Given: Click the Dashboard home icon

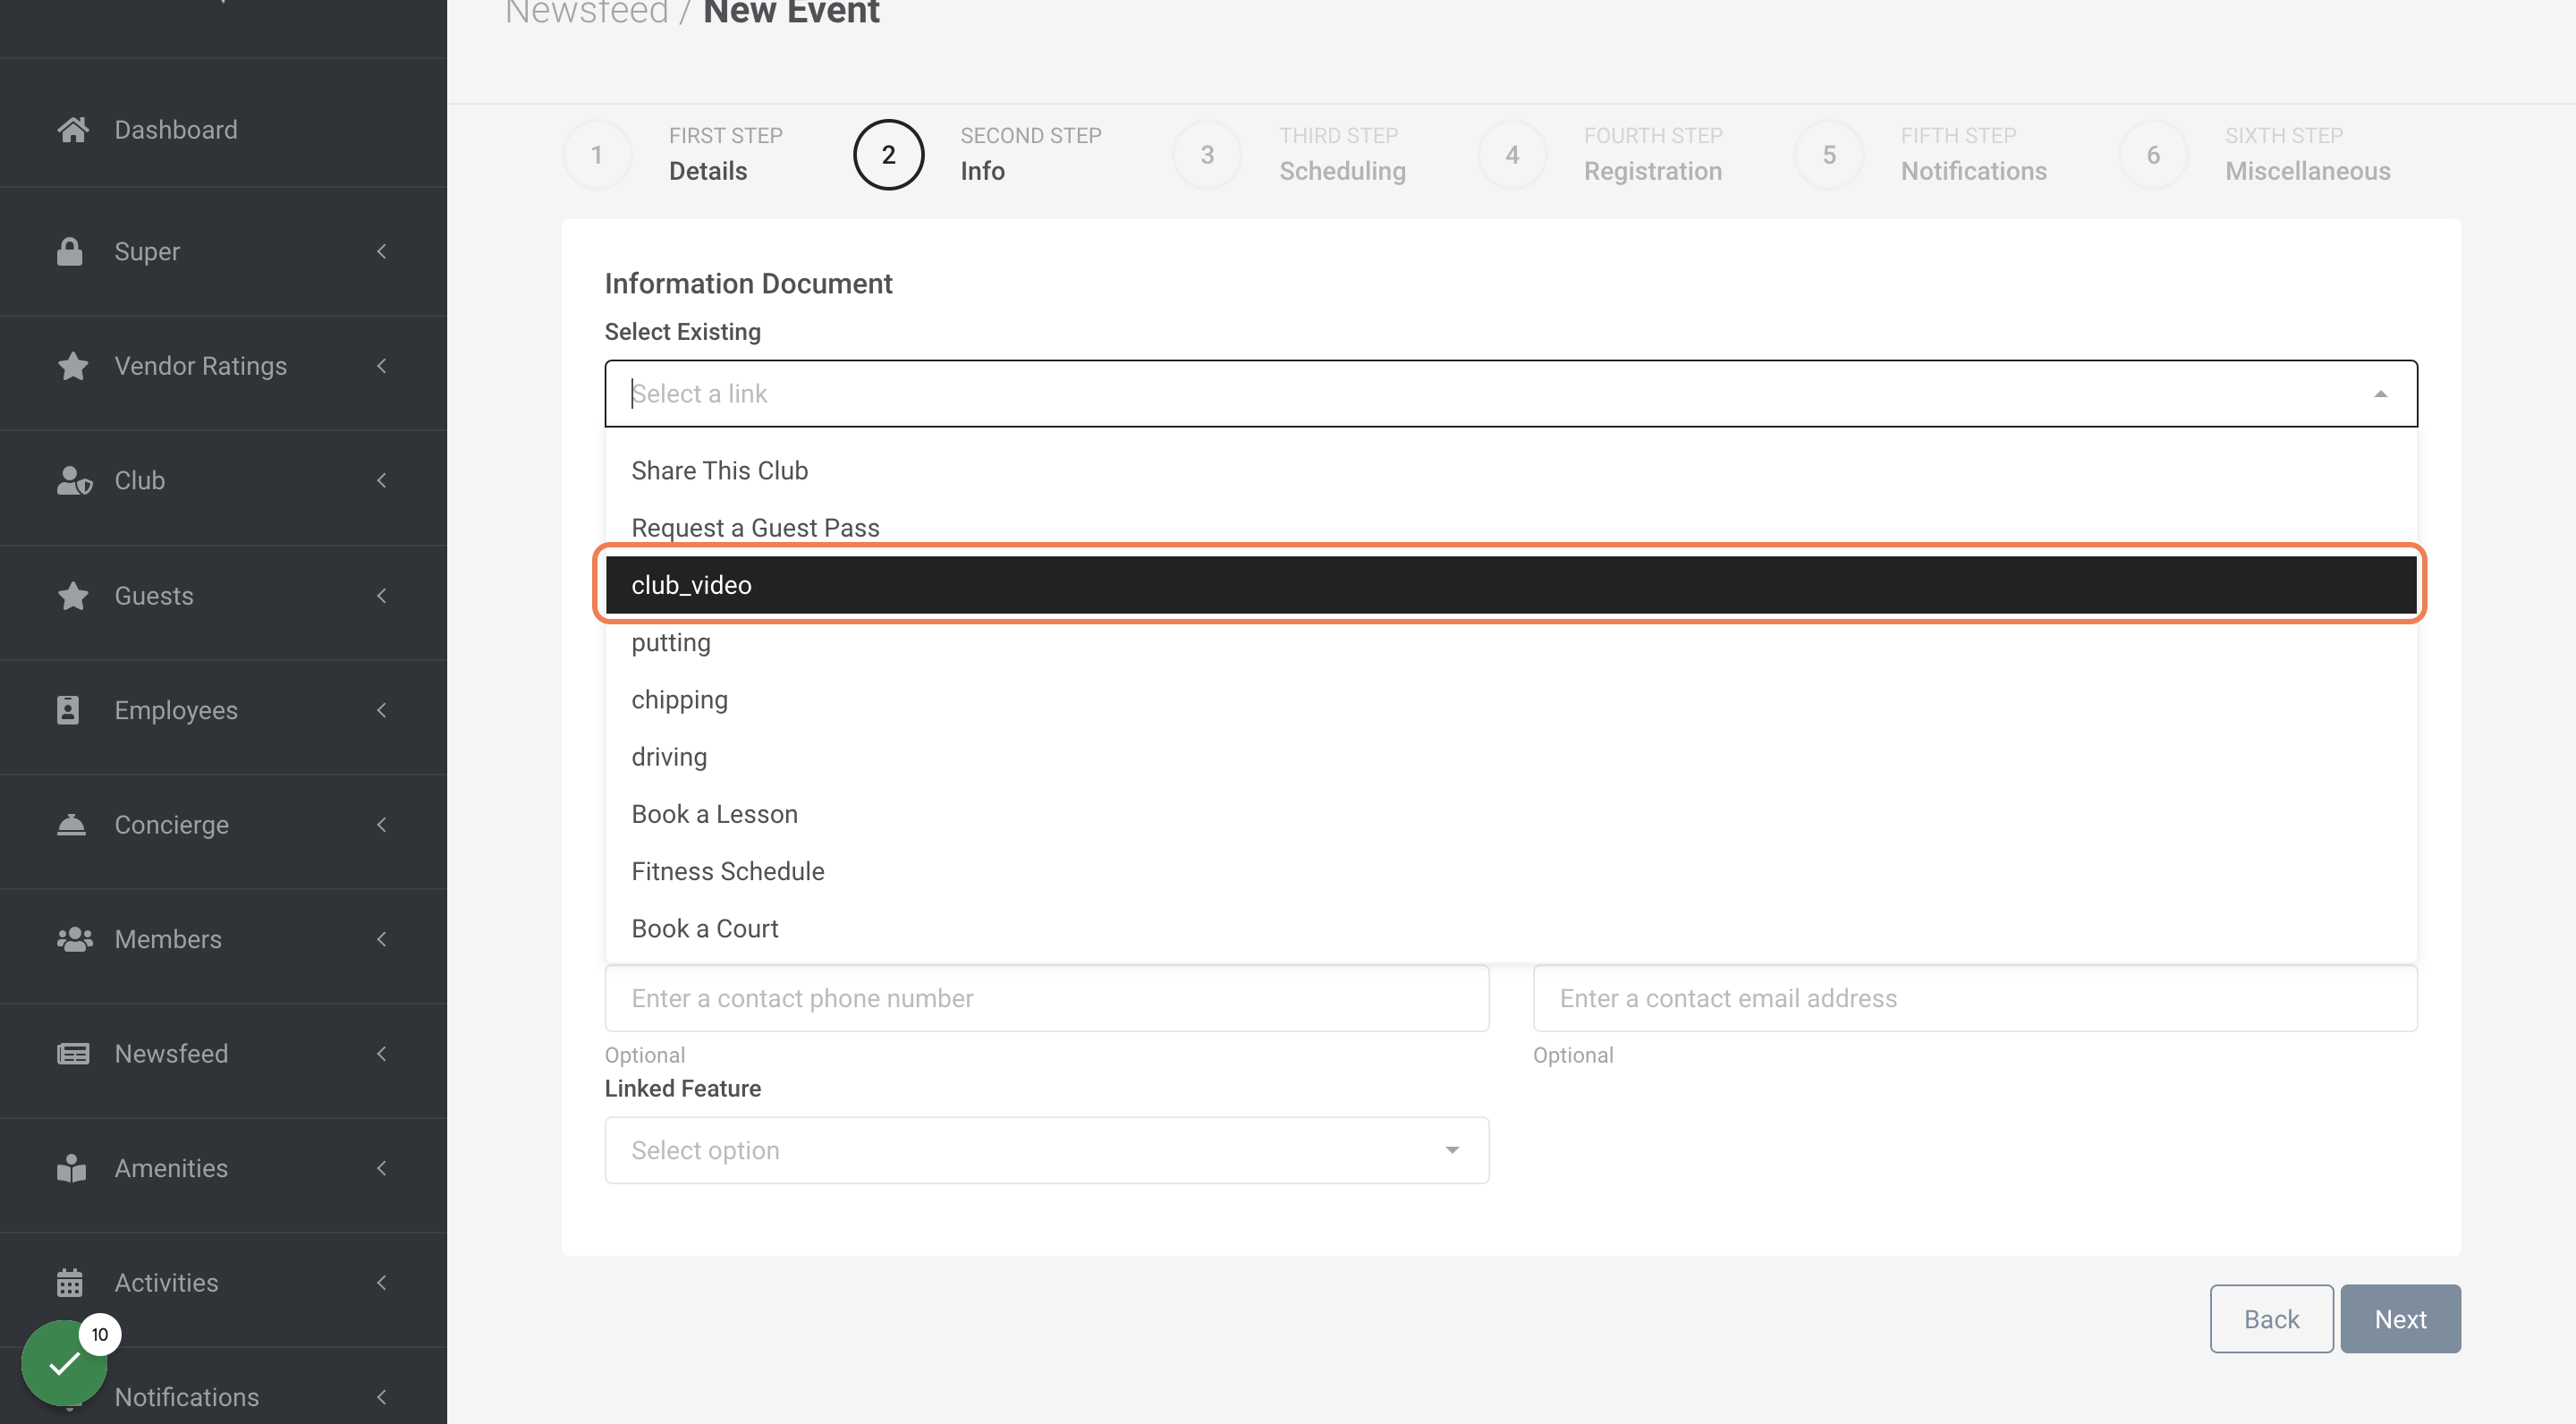Looking at the screenshot, I should tap(73, 130).
